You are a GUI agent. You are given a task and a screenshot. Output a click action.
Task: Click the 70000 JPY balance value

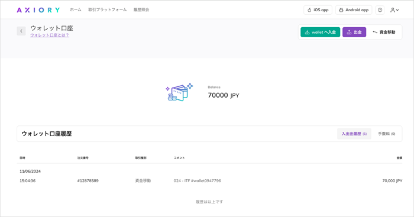coord(224,95)
